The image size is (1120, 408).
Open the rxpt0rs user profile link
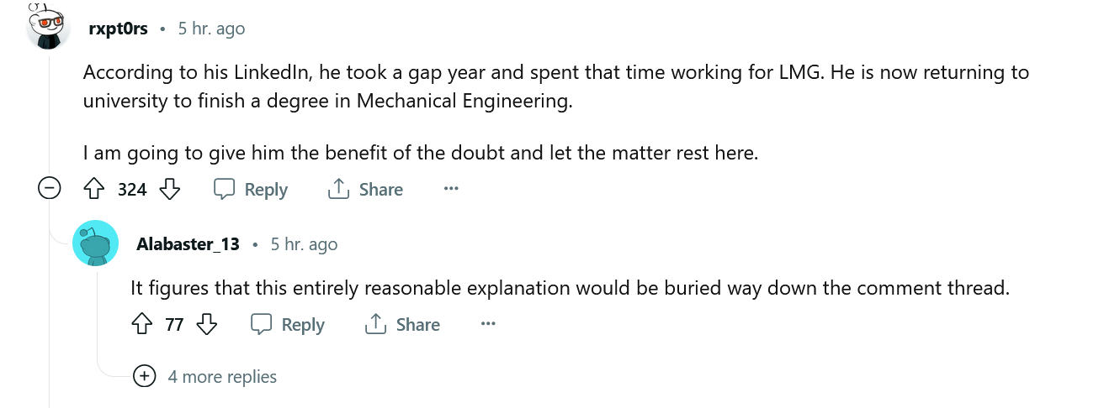coord(118,29)
